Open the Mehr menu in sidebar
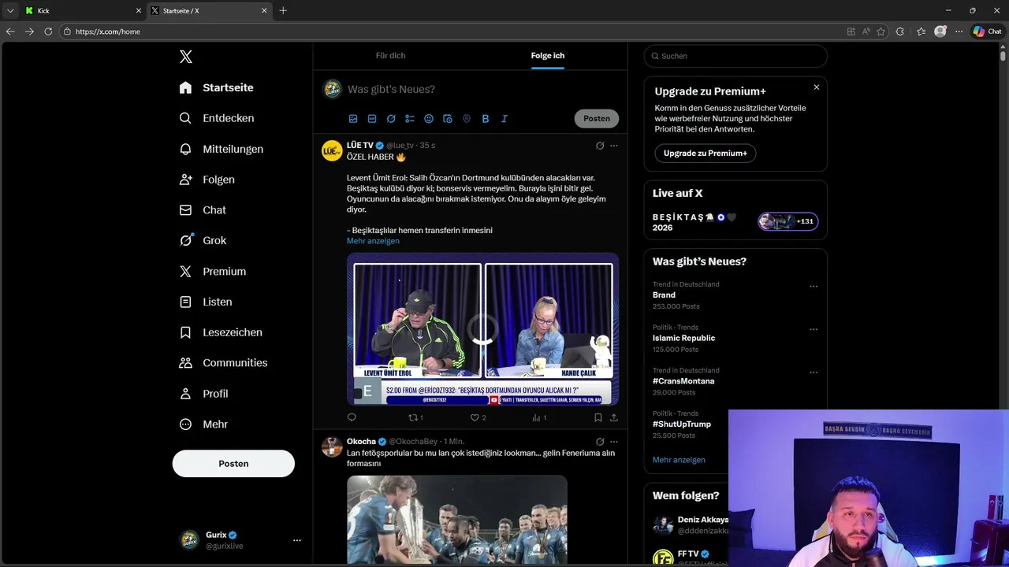This screenshot has height=567, width=1009. point(204,424)
